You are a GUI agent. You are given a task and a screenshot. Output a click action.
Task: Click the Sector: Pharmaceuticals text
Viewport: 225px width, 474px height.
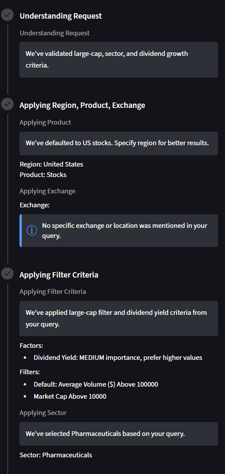pyautogui.click(x=56, y=455)
